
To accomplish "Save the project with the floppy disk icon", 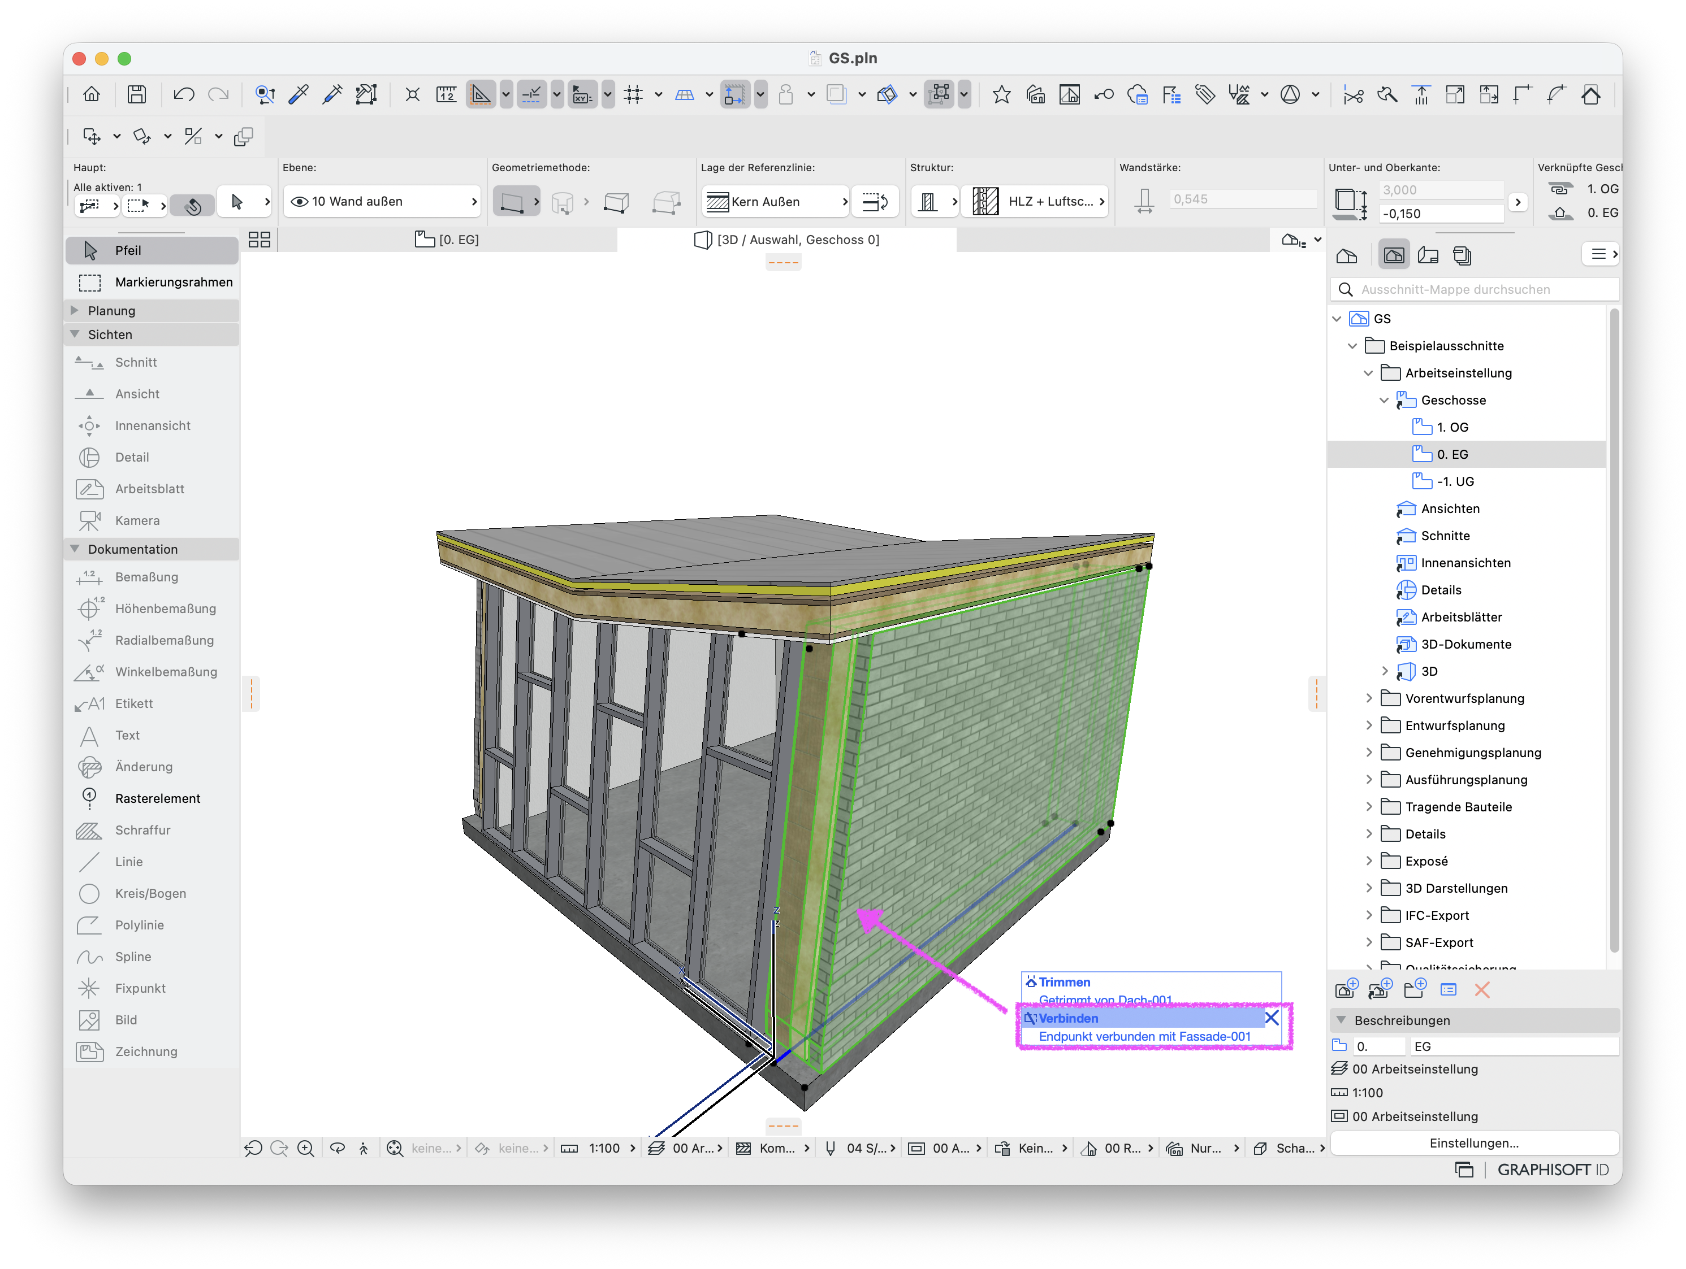I will pos(136,94).
